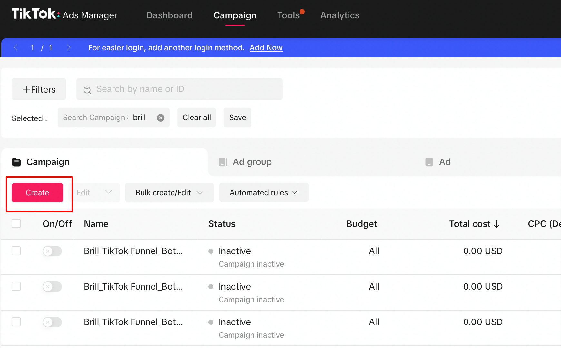Go to the next notification arrow
561x348 pixels.
[68, 48]
